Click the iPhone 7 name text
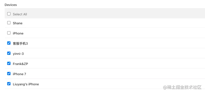Image resolution: width=205 pixels, height=93 pixels. click(x=19, y=74)
